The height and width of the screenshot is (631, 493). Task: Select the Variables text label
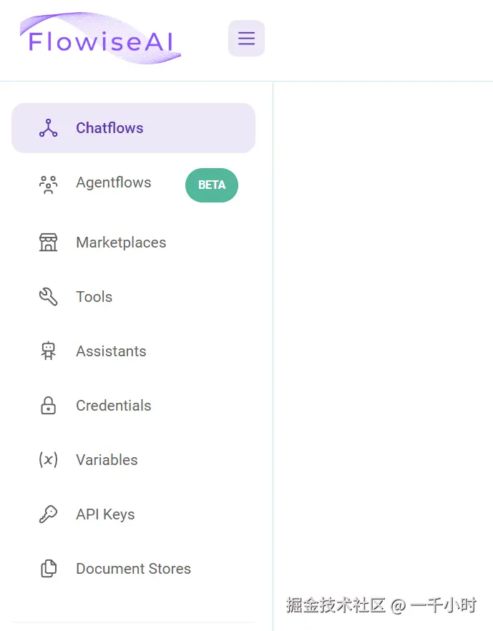tap(107, 460)
